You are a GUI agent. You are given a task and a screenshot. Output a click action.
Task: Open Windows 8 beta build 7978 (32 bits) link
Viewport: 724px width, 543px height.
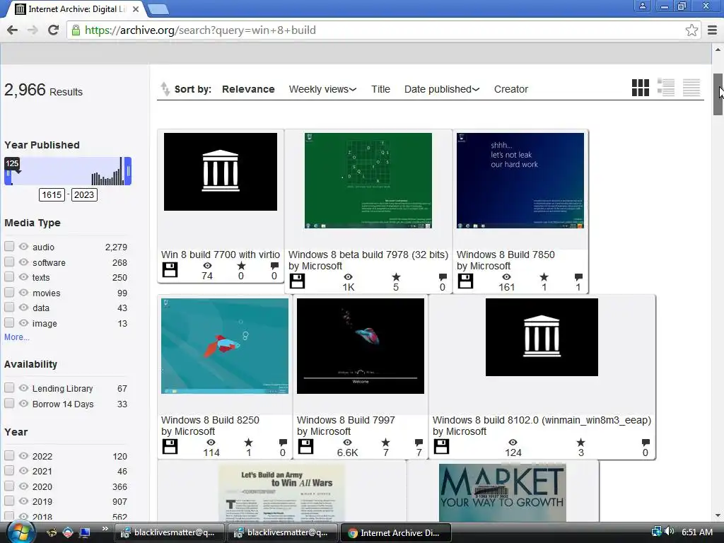click(x=368, y=255)
